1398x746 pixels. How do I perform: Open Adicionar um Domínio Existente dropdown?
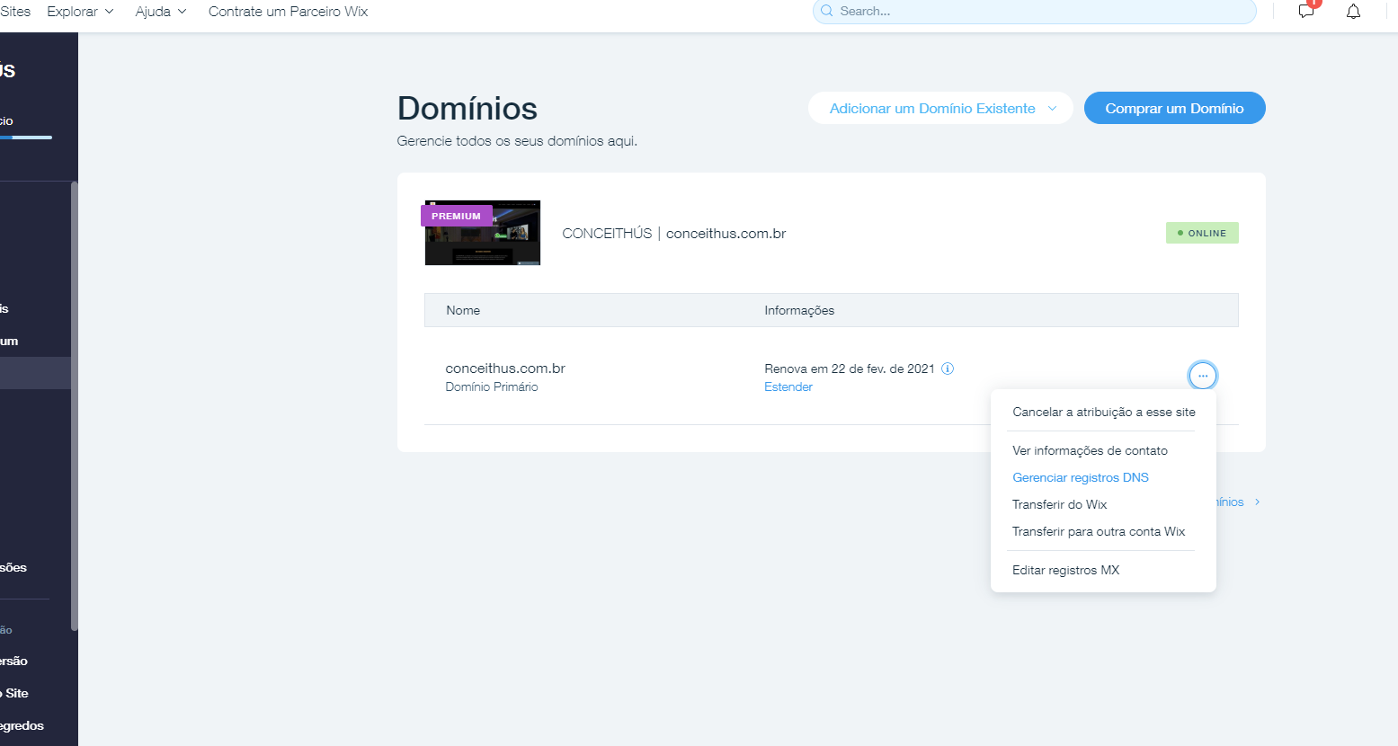[x=940, y=109]
